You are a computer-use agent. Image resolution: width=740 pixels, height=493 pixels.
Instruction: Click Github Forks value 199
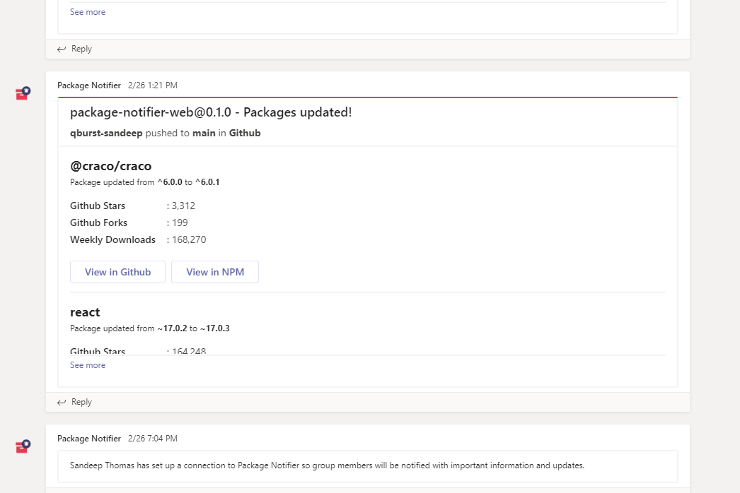(180, 222)
